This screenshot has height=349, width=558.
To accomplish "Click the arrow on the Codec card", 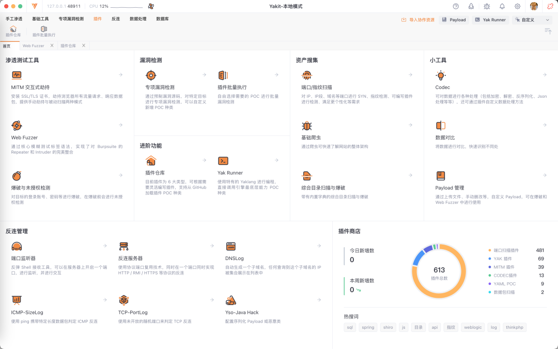I will click(x=545, y=75).
